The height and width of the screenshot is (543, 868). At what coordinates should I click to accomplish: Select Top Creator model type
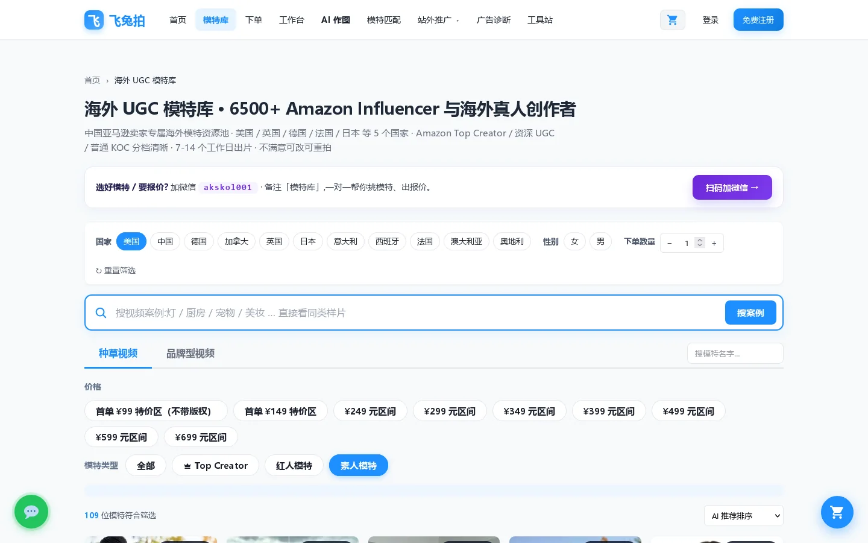pyautogui.click(x=216, y=465)
